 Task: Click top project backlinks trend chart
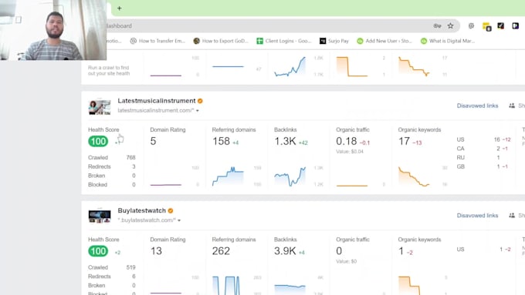(x=290, y=66)
